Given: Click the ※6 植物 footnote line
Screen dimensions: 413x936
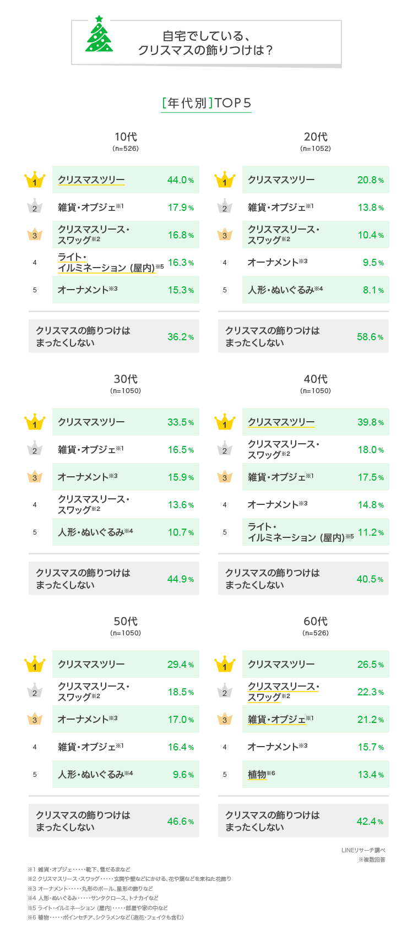Looking at the screenshot, I should click(x=105, y=917).
